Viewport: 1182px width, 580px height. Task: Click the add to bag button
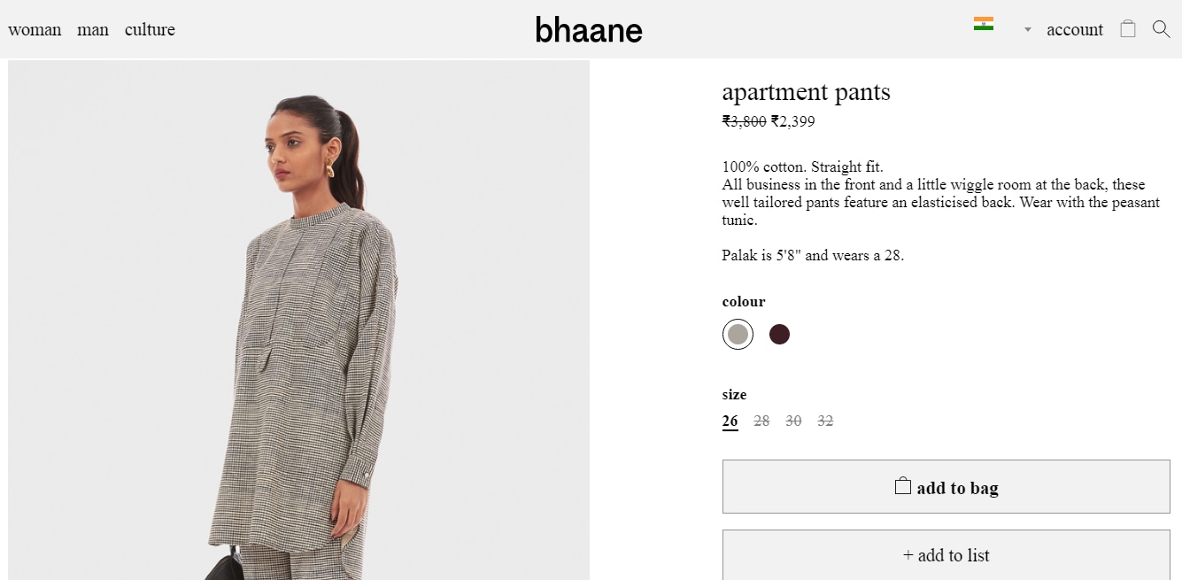946,486
